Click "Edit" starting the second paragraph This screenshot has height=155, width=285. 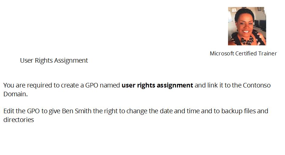(9, 111)
